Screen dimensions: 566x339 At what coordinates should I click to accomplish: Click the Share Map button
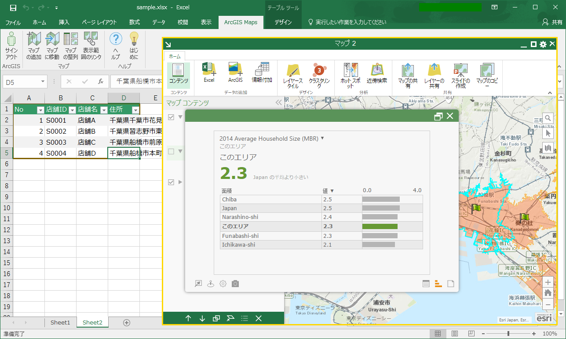[408, 76]
